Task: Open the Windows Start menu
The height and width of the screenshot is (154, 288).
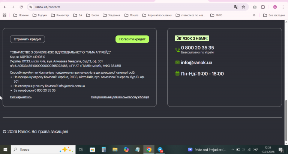Action: (5, 150)
